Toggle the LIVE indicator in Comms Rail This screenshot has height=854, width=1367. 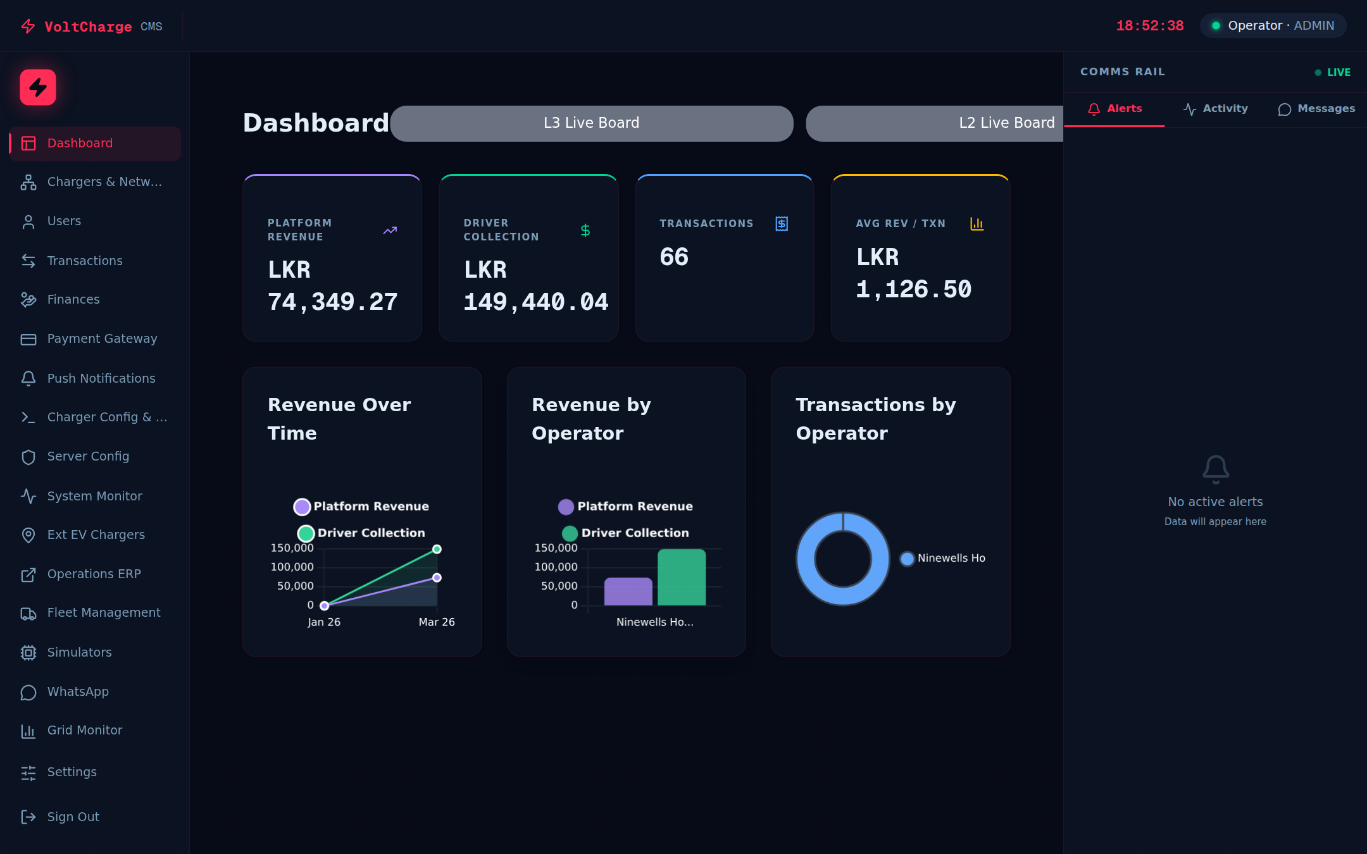(1333, 72)
